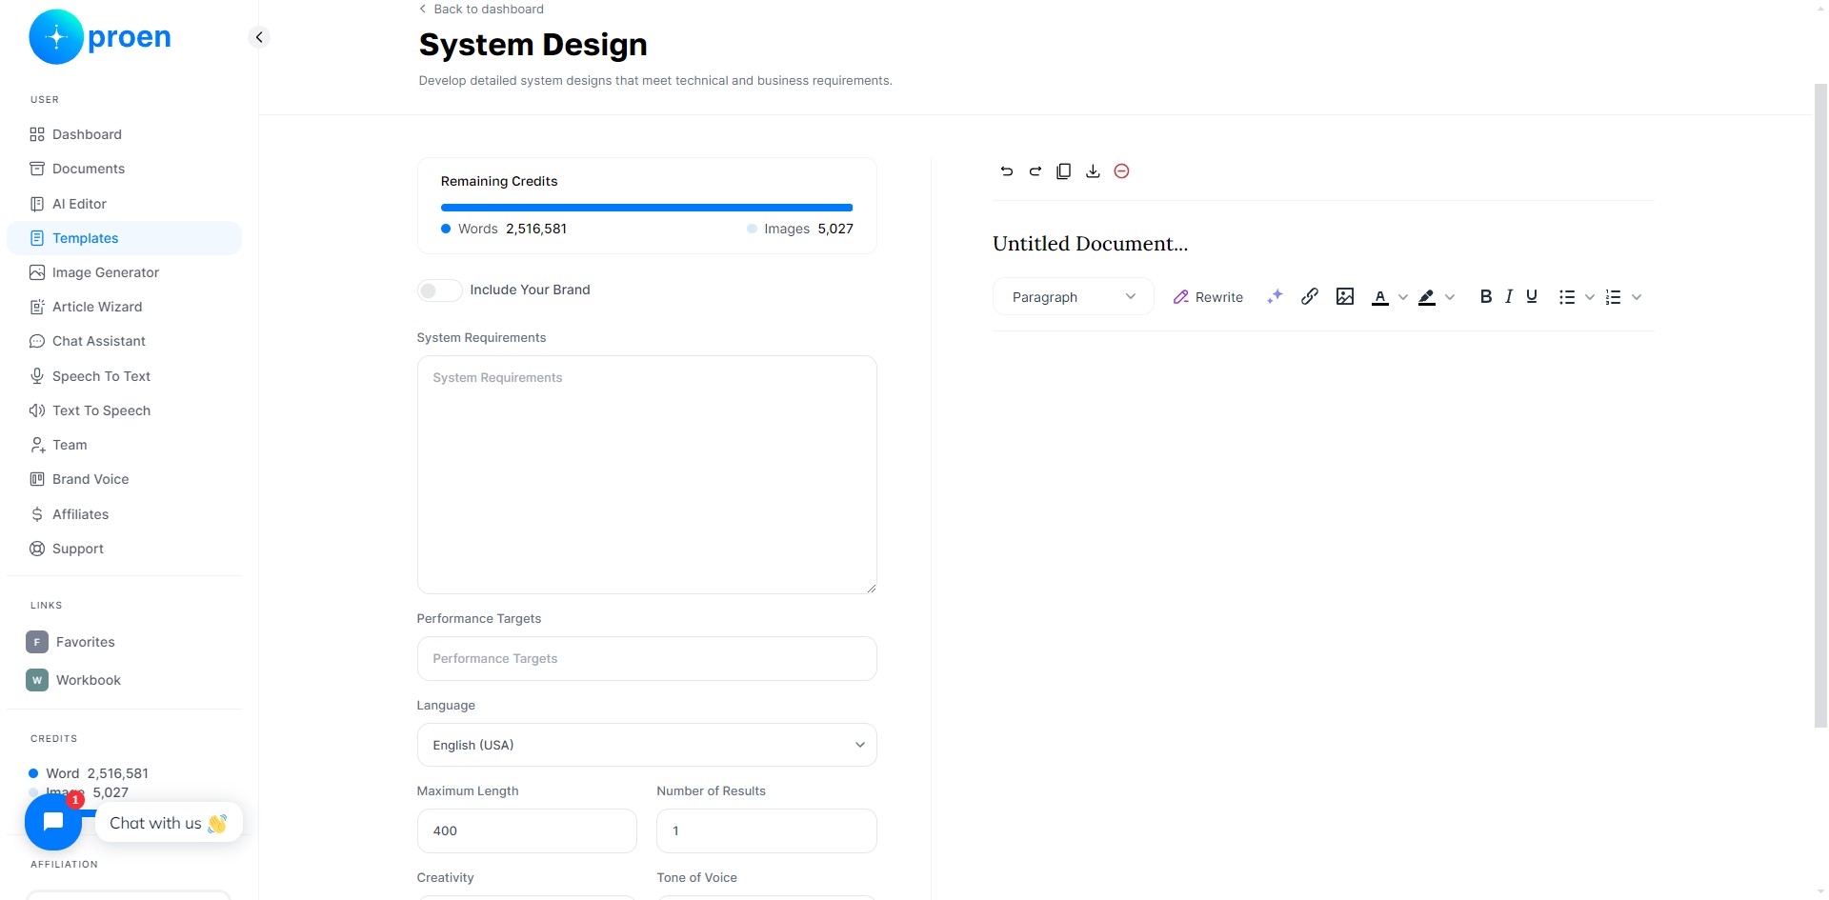
Task: Click the Rewrite button
Action: [1208, 297]
